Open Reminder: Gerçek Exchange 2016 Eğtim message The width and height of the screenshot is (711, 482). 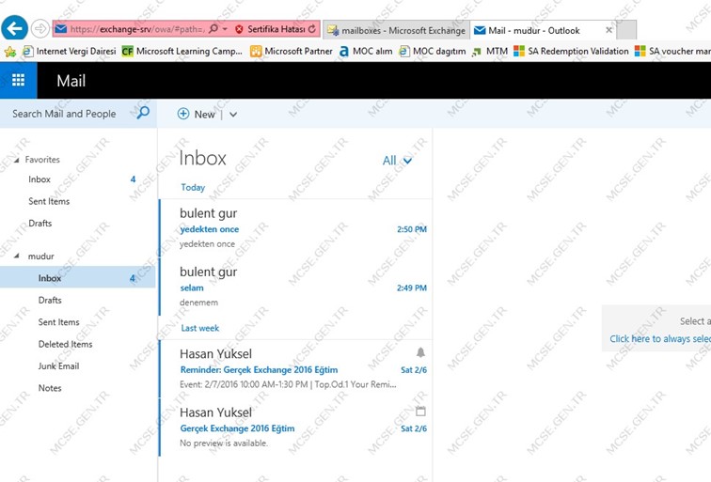pos(295,368)
